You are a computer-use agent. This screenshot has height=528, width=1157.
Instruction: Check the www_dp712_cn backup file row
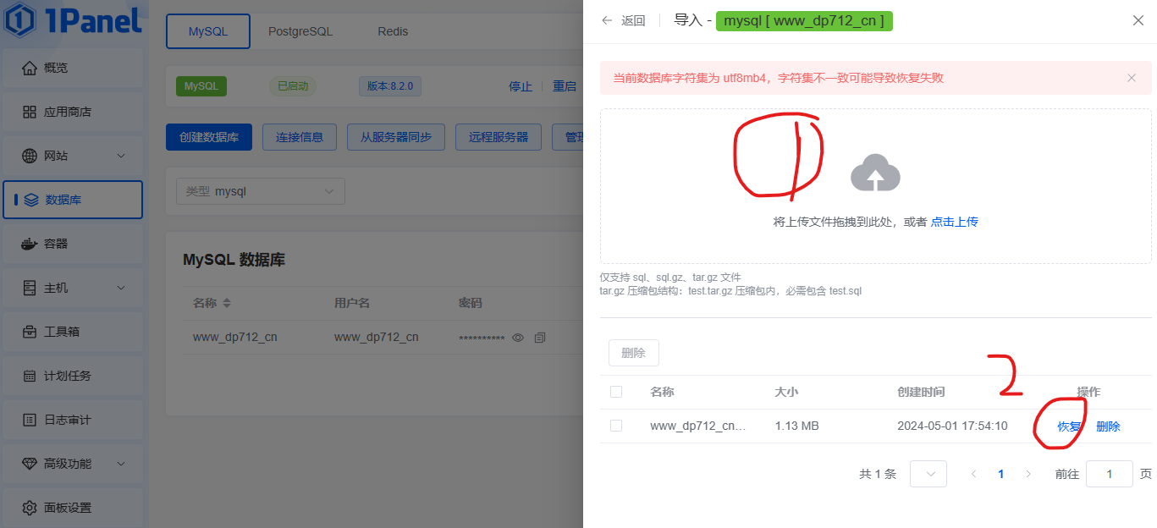616,426
